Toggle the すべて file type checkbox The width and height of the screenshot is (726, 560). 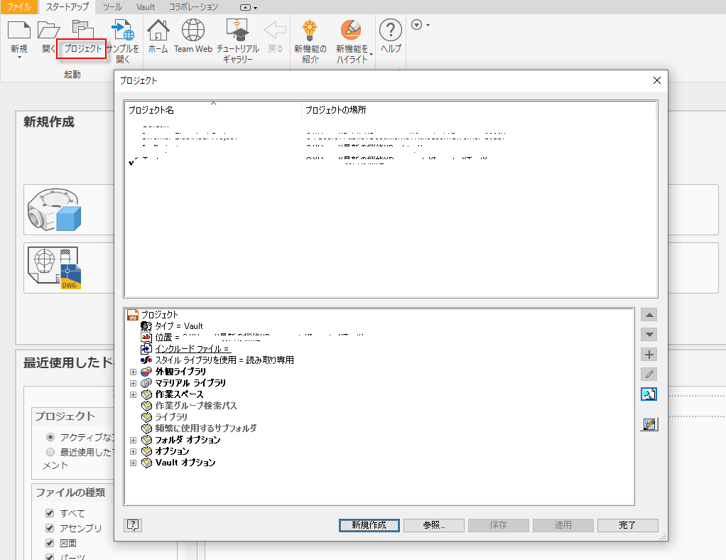[50, 513]
